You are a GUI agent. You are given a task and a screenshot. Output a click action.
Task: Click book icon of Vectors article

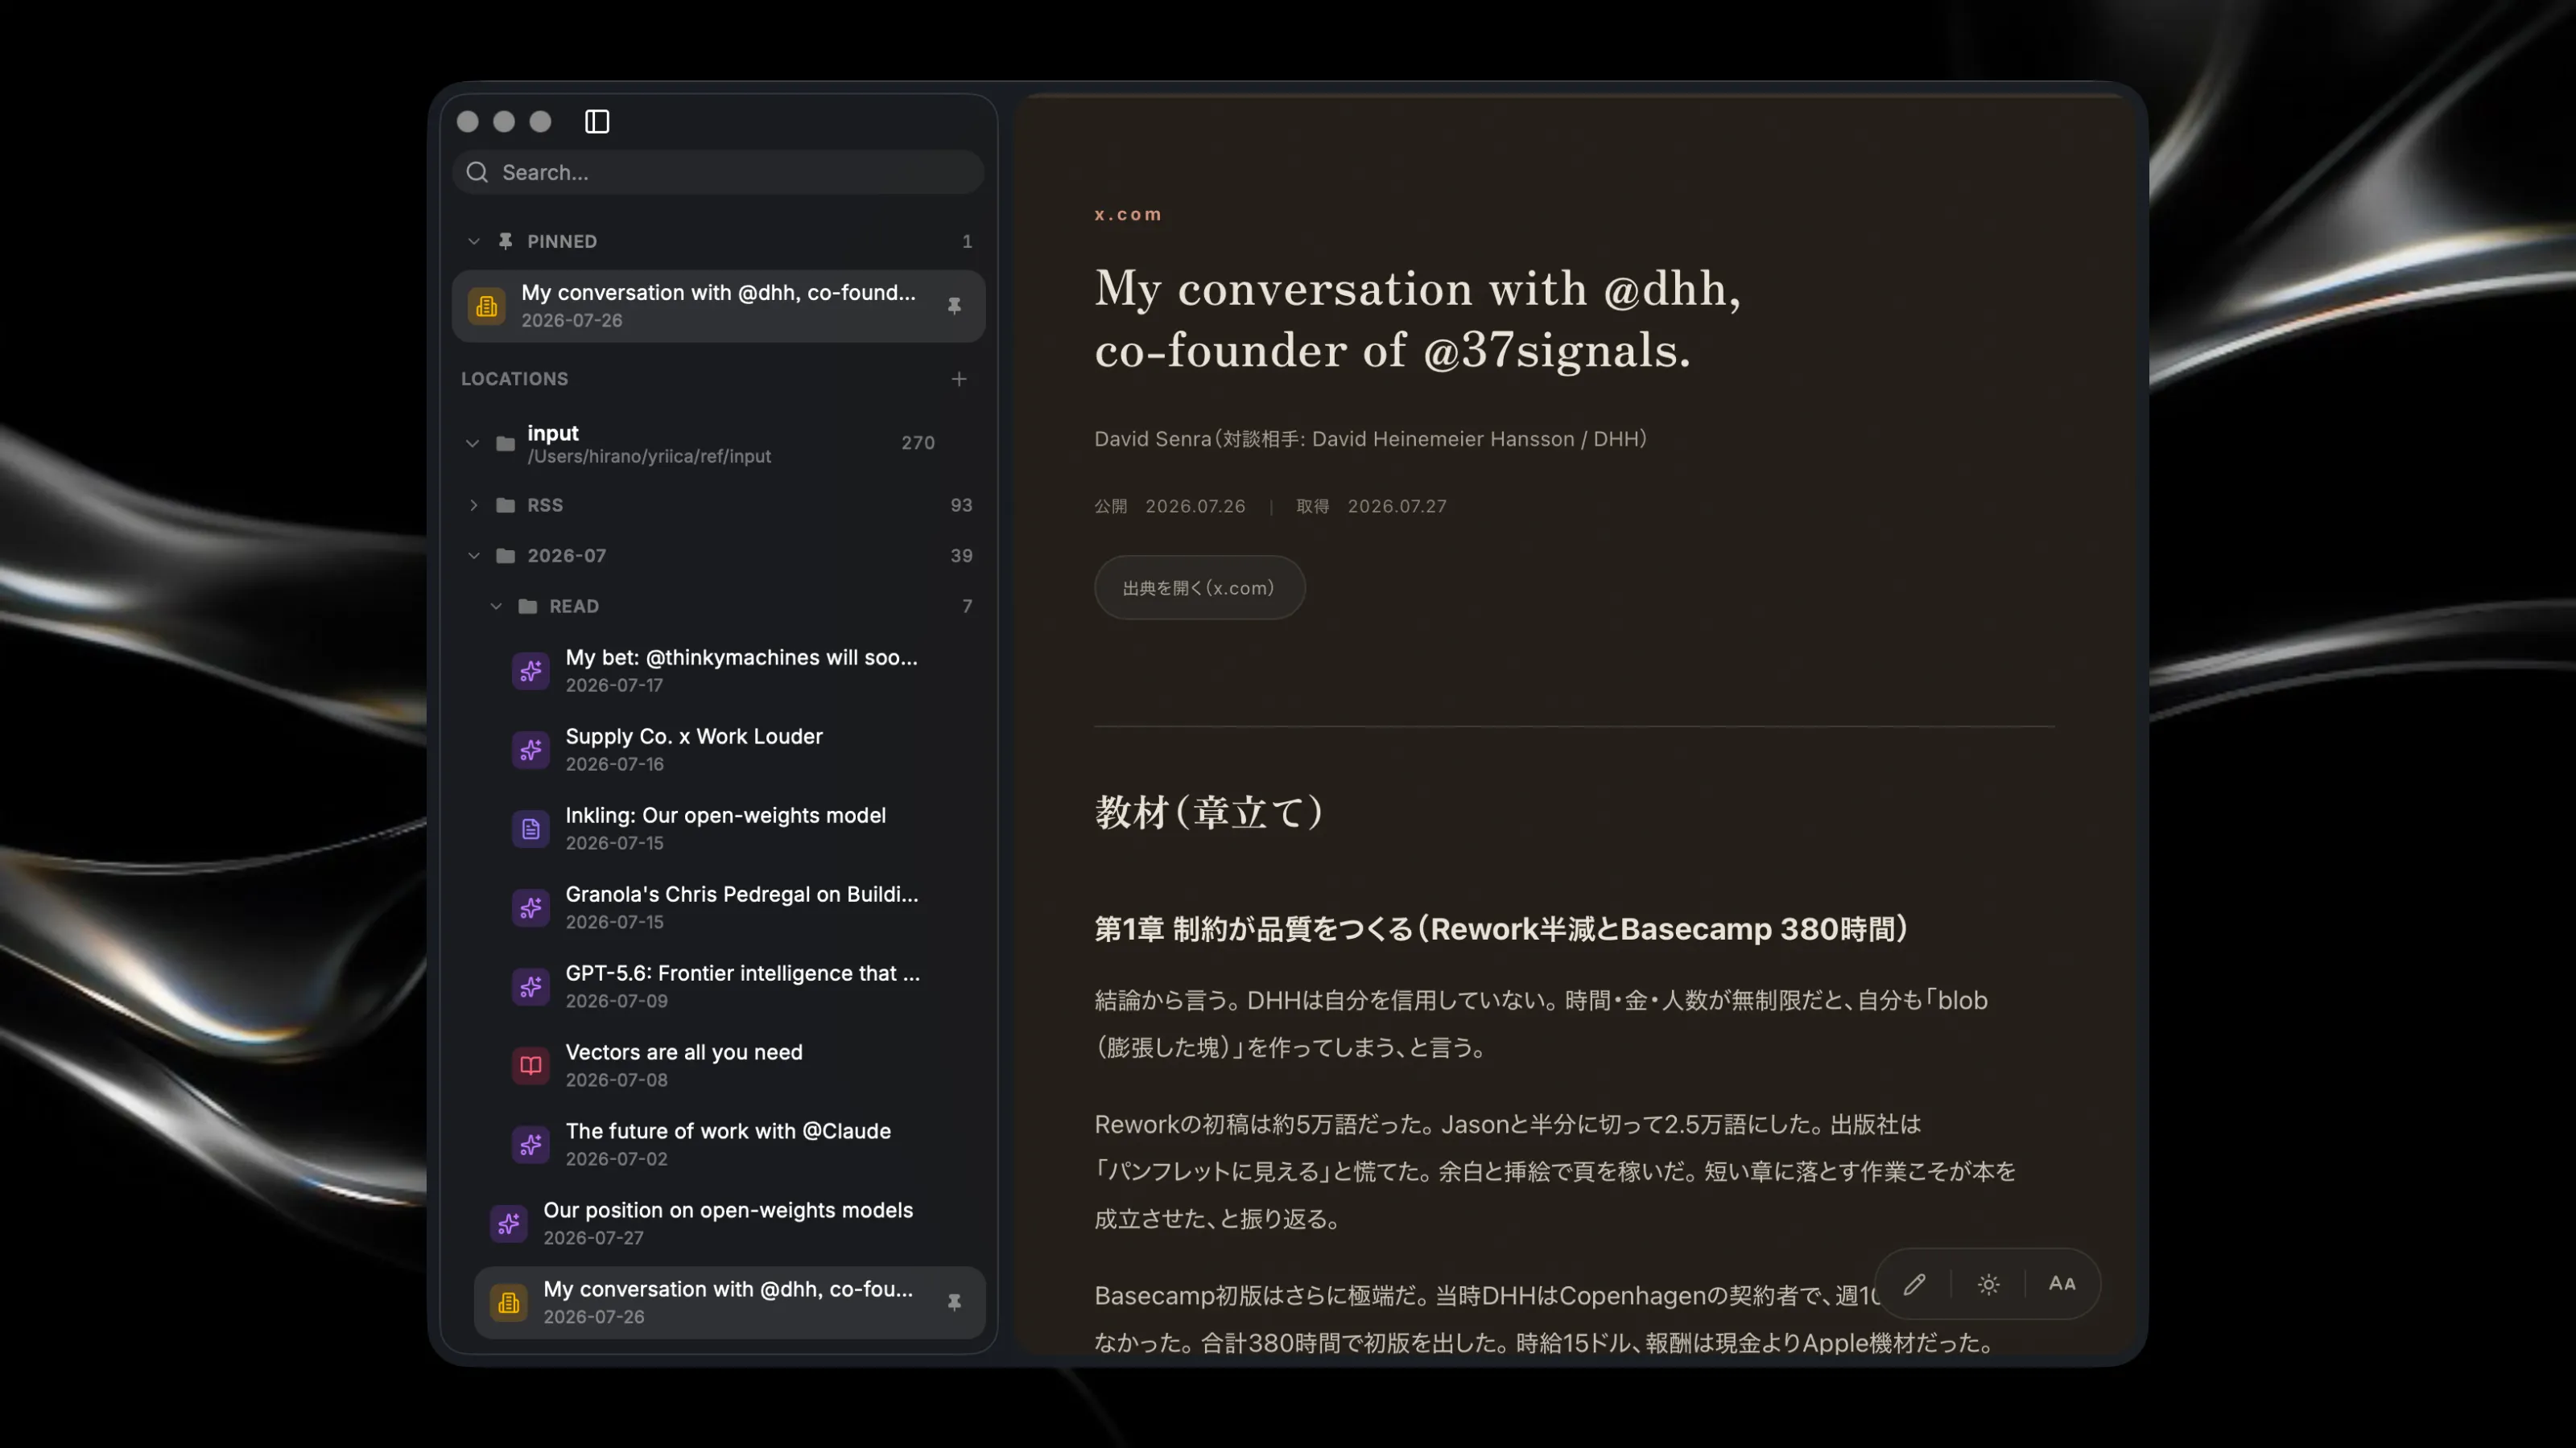pyautogui.click(x=531, y=1065)
